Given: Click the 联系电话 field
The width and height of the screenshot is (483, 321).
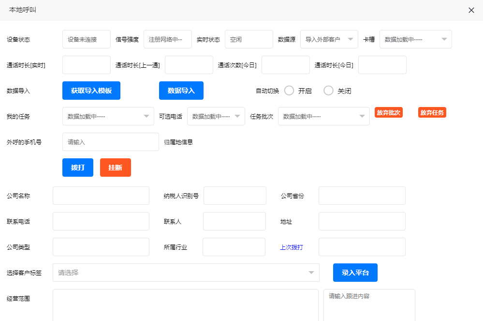Looking at the screenshot, I should click(x=101, y=221).
